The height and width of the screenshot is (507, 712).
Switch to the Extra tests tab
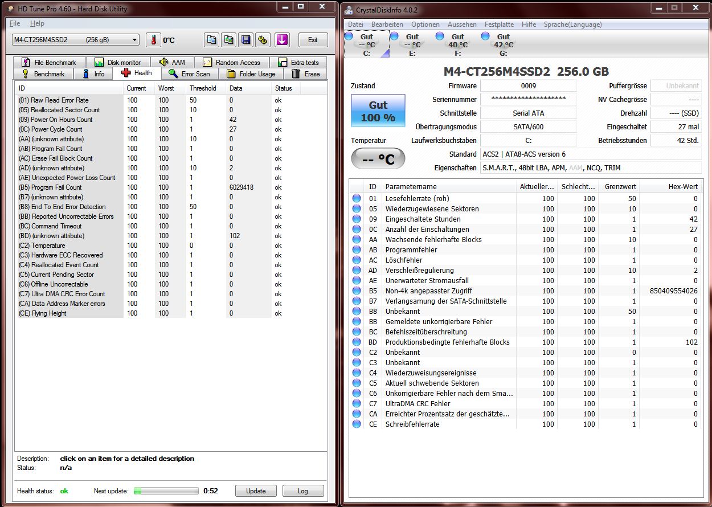click(298, 63)
